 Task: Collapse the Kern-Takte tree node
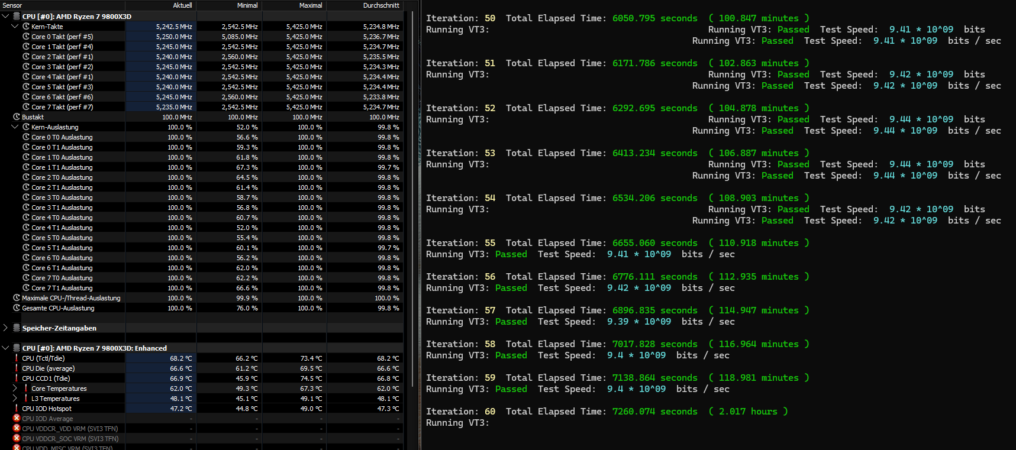(15, 27)
